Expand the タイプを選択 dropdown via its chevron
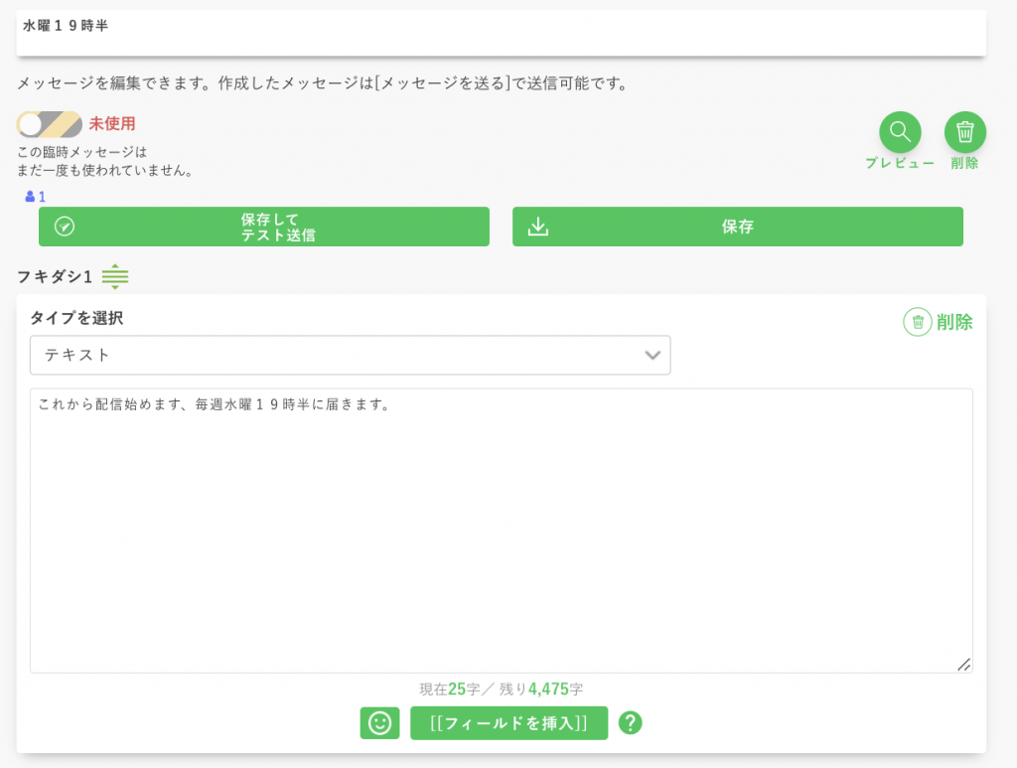The height and width of the screenshot is (768, 1017). click(653, 355)
